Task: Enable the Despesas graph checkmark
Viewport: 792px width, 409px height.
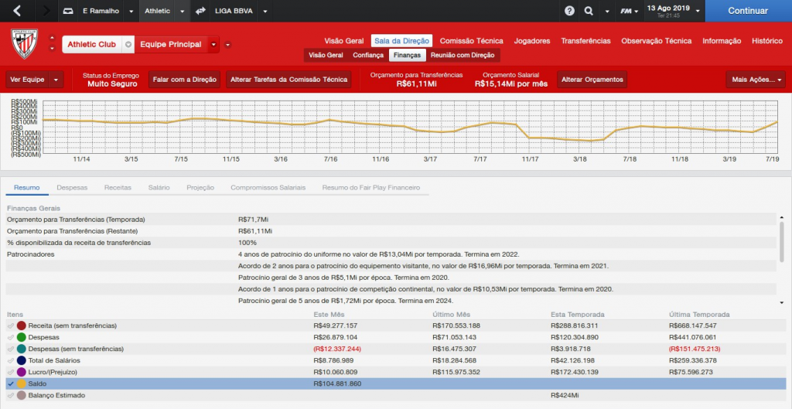Action: [x=11, y=337]
